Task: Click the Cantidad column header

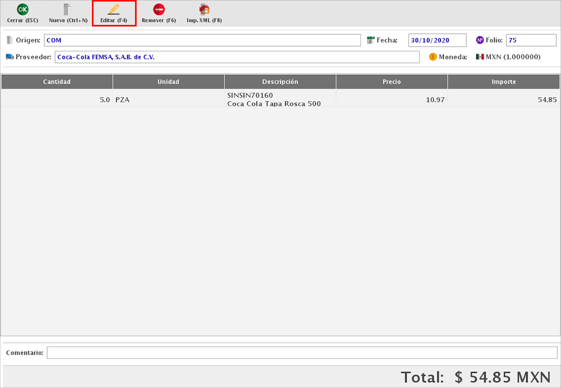Action: click(57, 82)
